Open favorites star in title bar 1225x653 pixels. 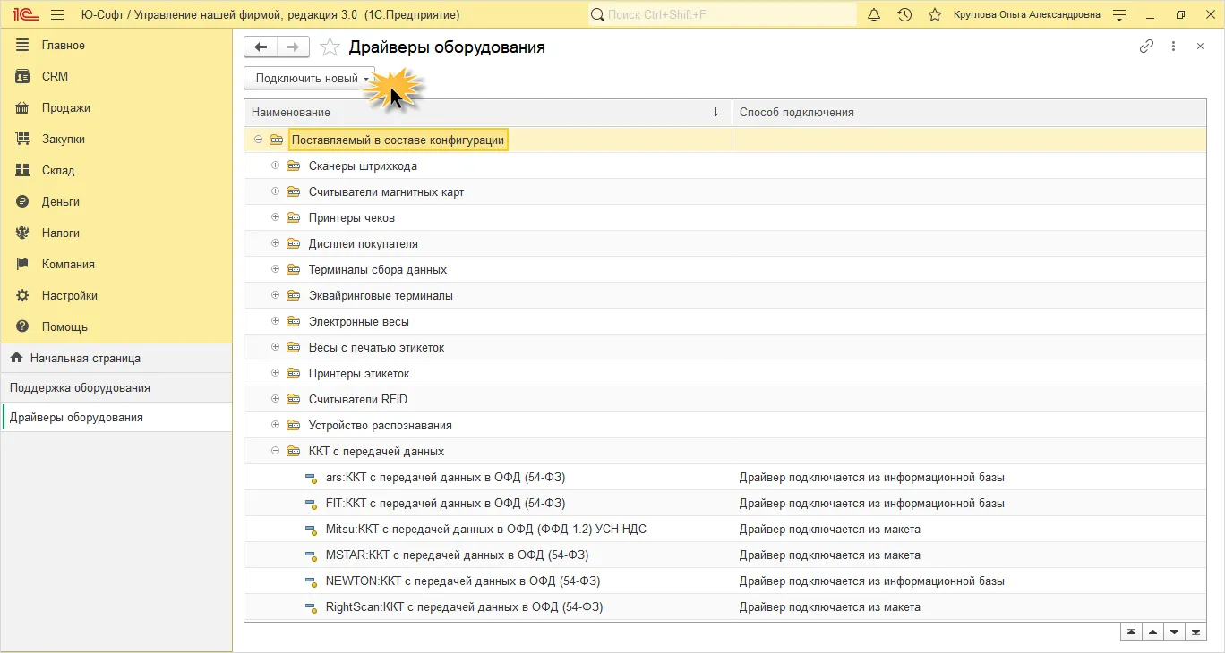pos(935,15)
